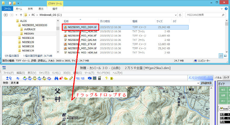The height and width of the screenshot is (125, 230).
Task: Click the GPS device icon in toolbar
Action: tap(99, 78)
